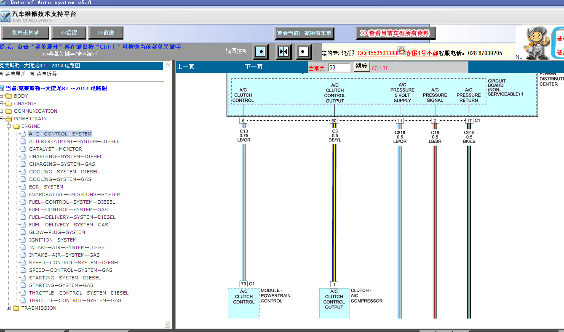The height and width of the screenshot is (332, 564).
Task: Click the 跳转 jump button
Action: point(361,66)
